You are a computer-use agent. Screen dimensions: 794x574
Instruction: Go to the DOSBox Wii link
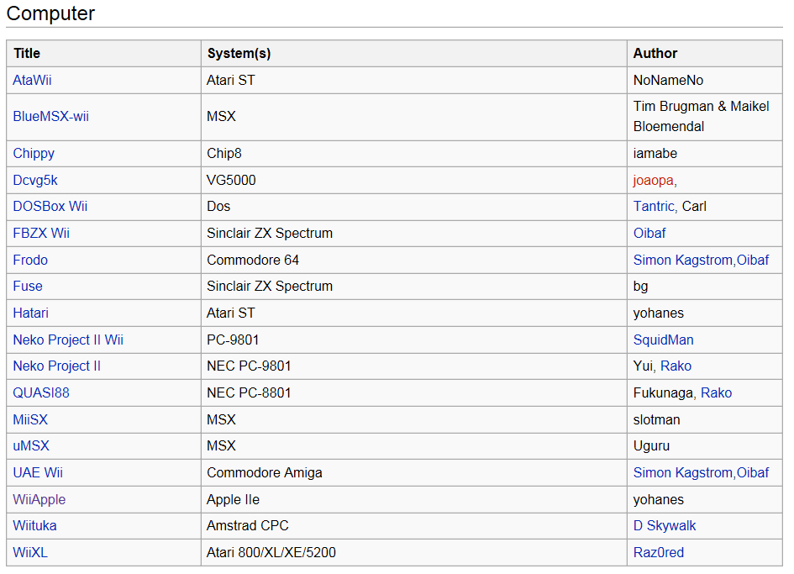click(50, 207)
